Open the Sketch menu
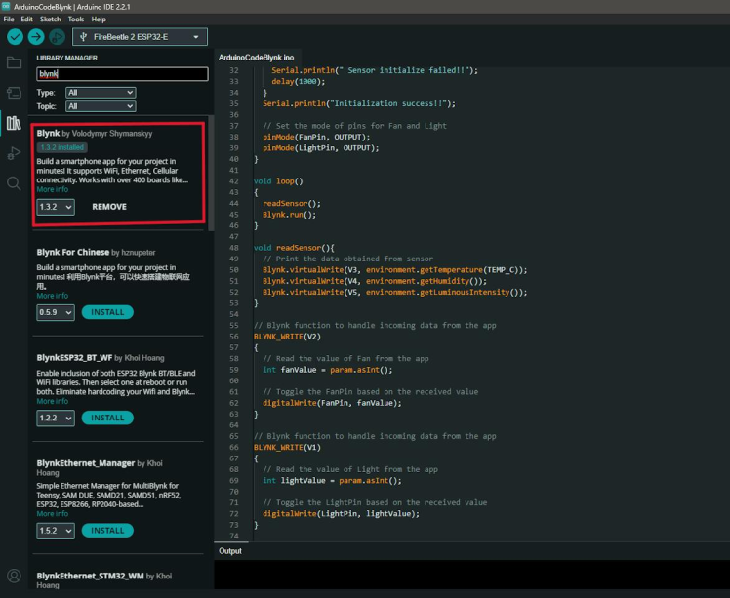Screen dimensions: 730x598 pos(49,19)
